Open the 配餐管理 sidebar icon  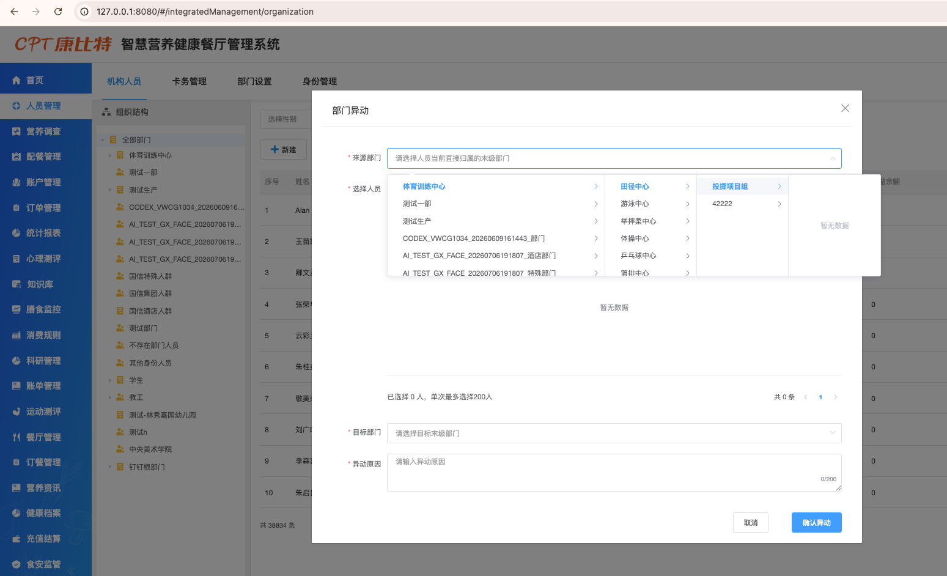pyautogui.click(x=17, y=157)
